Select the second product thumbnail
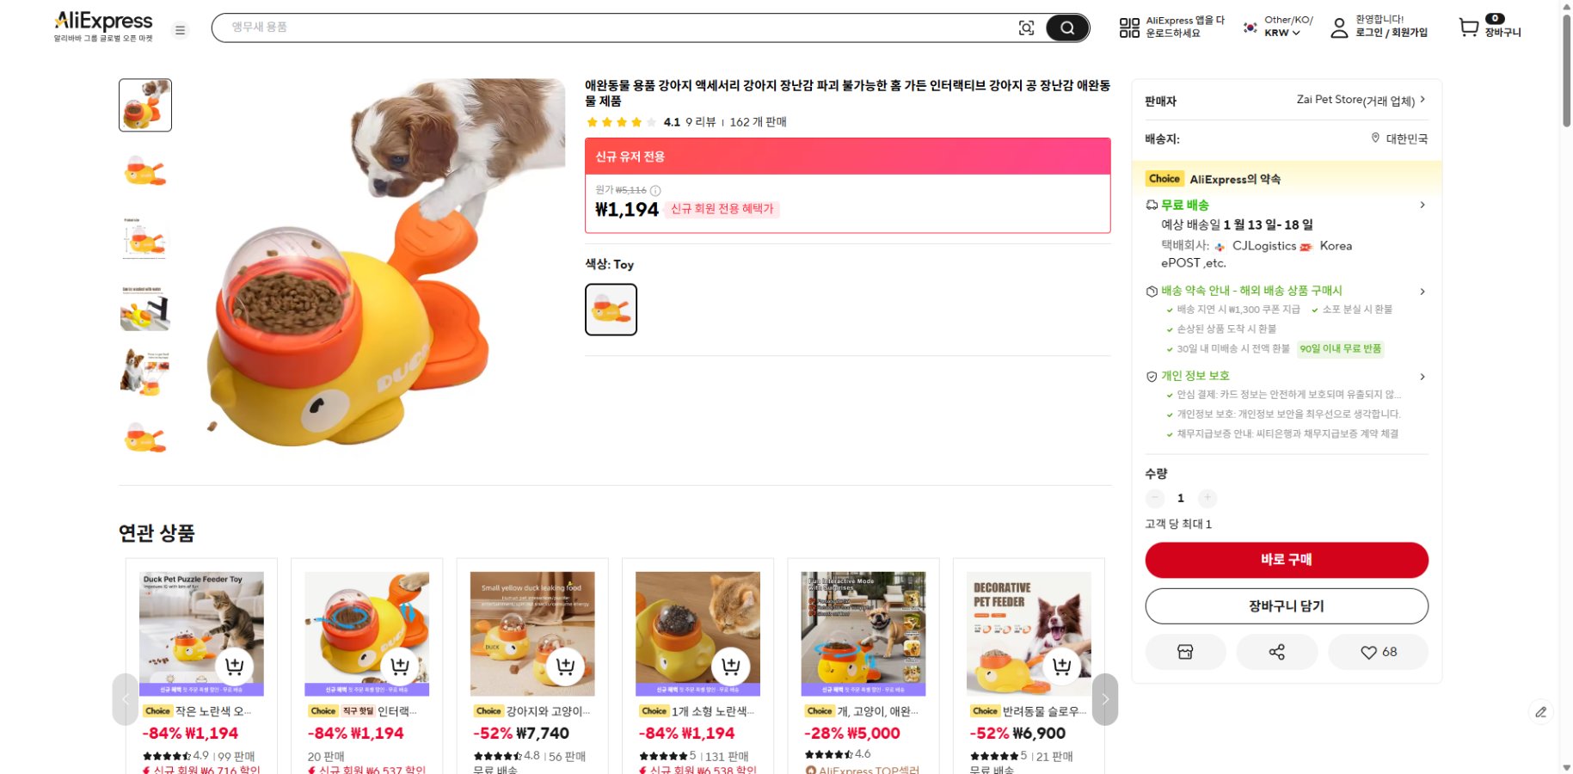Image resolution: width=1573 pixels, height=774 pixels. (x=144, y=171)
